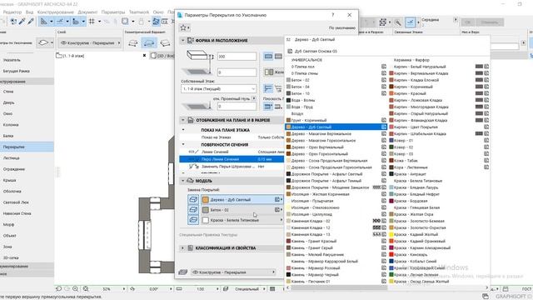Open the отн. Проектный Нуль reference arrow

pyautogui.click(x=253, y=98)
